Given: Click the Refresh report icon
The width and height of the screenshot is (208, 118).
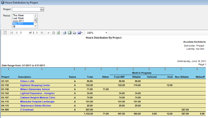Looking at the screenshot, I should point(58,33).
